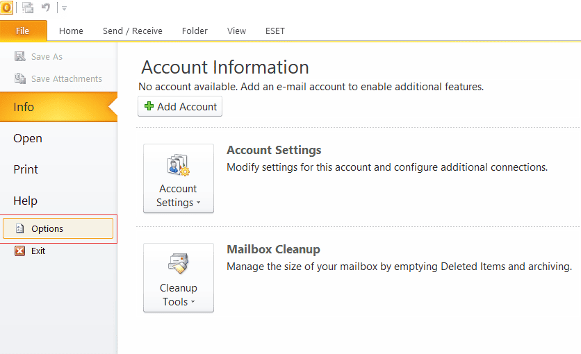
Task: Open Options from the backstage menu
Action: 58,229
